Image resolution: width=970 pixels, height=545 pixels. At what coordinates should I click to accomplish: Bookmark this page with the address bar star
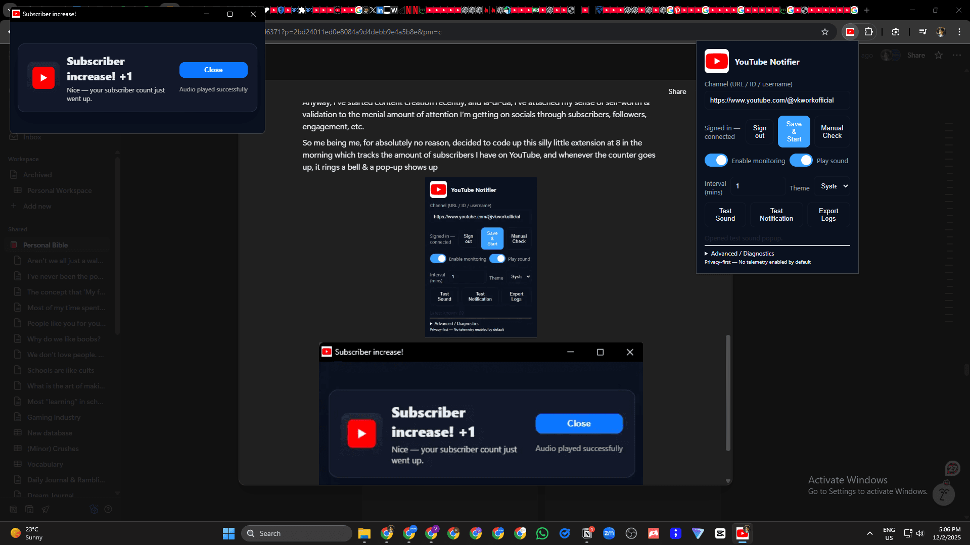coord(825,32)
